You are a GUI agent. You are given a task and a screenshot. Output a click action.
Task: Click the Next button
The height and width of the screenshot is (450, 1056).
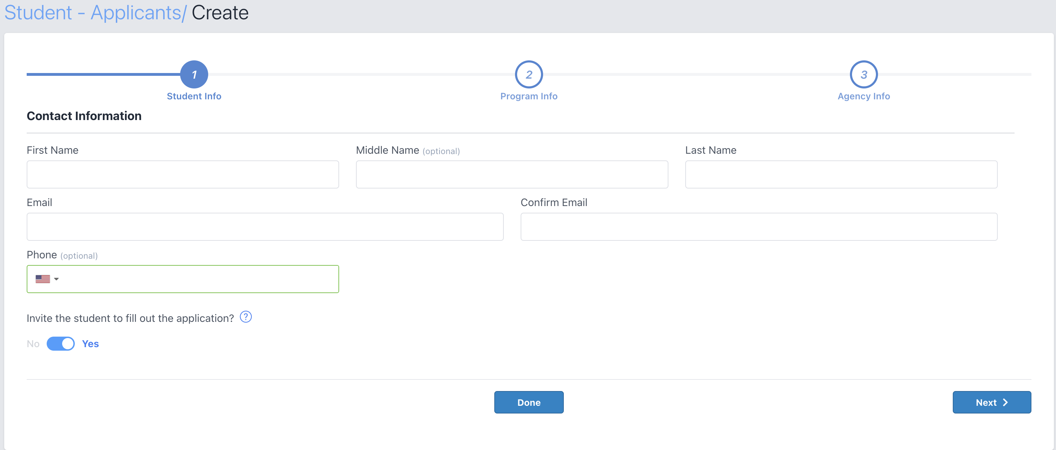click(x=992, y=402)
